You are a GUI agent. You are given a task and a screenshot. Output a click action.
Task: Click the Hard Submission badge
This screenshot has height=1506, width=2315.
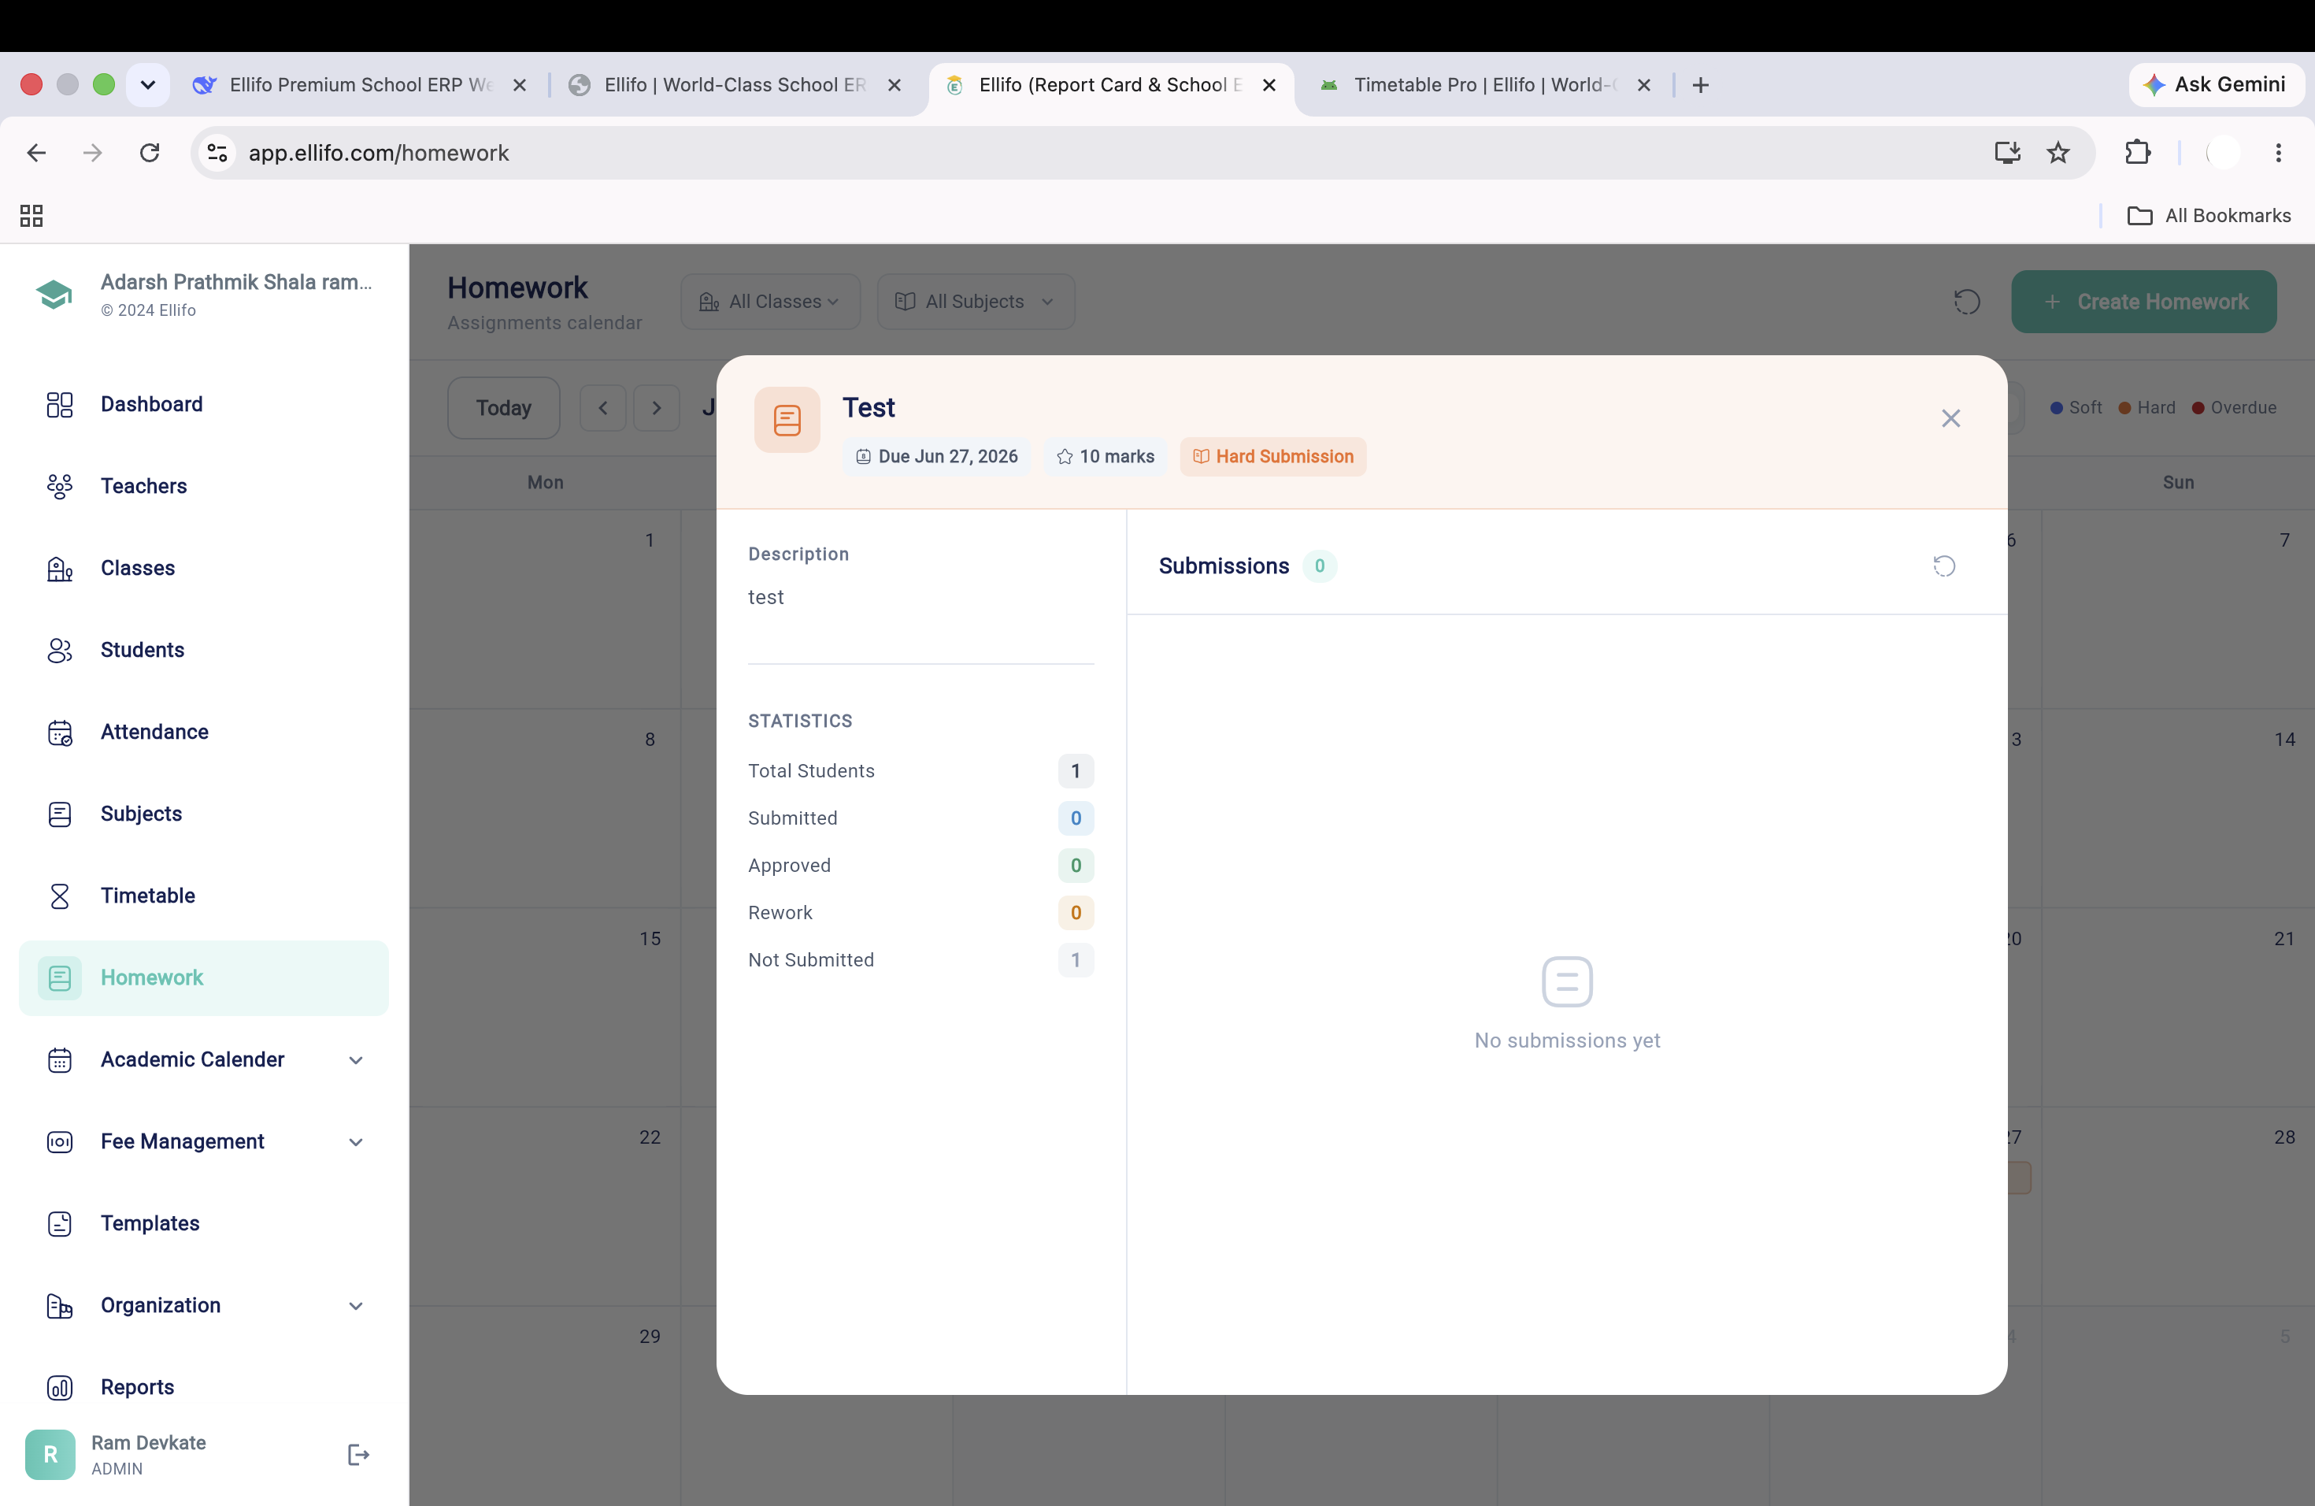[x=1272, y=456]
